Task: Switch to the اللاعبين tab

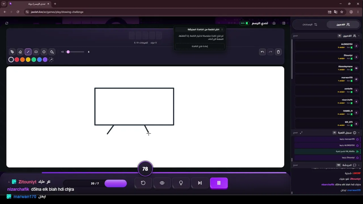Action: [x=343, y=24]
